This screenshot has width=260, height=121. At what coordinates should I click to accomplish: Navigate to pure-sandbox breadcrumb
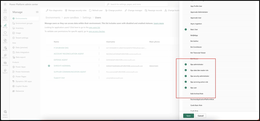pyautogui.click(x=72, y=17)
